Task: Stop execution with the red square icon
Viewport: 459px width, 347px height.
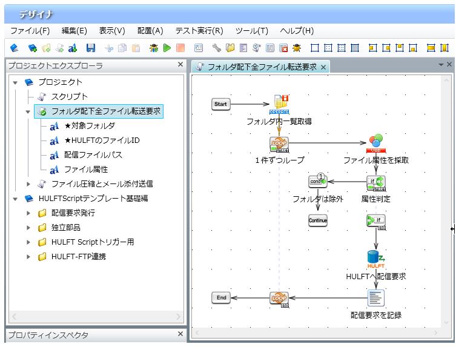Action: tap(180, 48)
